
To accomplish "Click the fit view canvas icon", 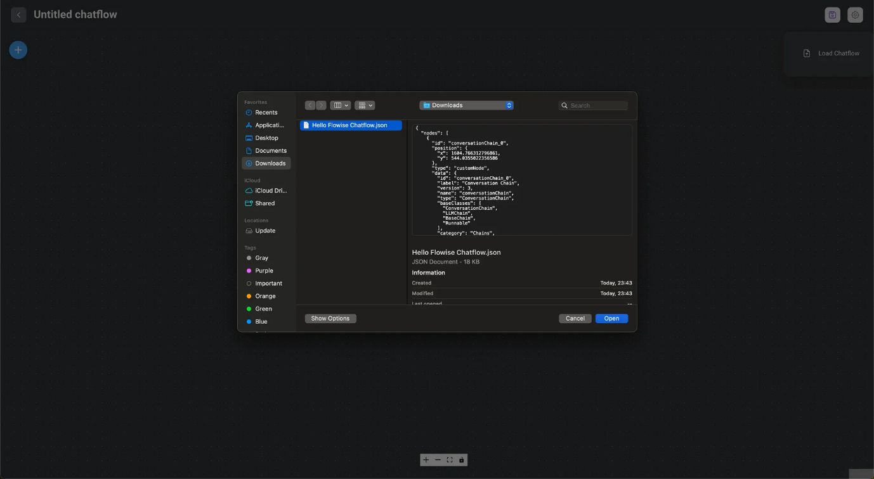I will 450,460.
